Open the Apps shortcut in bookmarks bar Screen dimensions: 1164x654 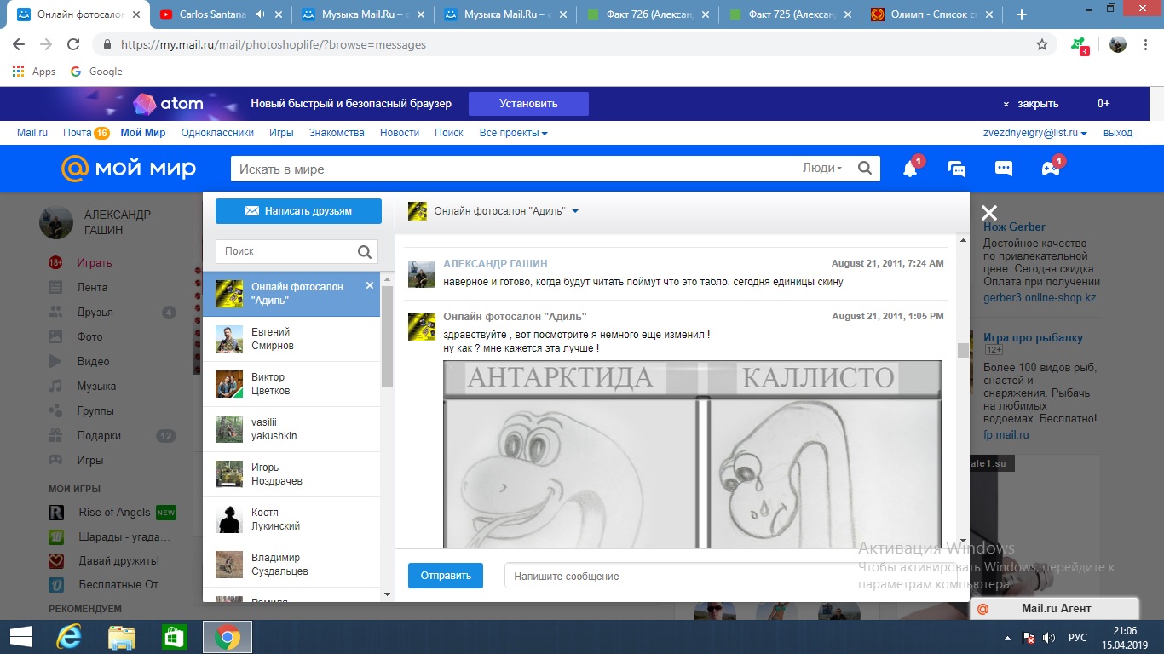(x=35, y=72)
